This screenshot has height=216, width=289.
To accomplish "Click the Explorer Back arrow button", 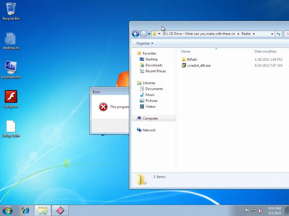I will (x=135, y=34).
